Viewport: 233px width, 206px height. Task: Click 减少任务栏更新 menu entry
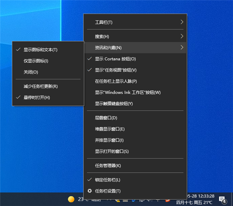[40, 86]
